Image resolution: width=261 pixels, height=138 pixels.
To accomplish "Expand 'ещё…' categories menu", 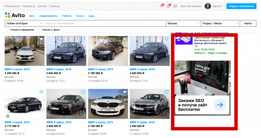I will click(x=92, y=16).
